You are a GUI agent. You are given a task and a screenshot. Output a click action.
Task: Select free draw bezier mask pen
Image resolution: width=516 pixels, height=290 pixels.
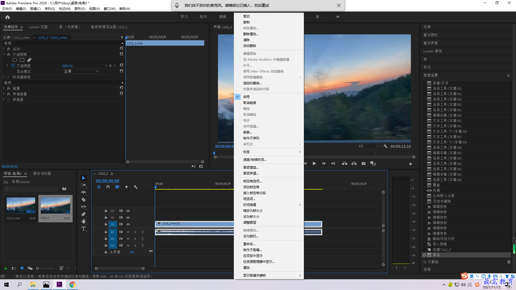29,60
